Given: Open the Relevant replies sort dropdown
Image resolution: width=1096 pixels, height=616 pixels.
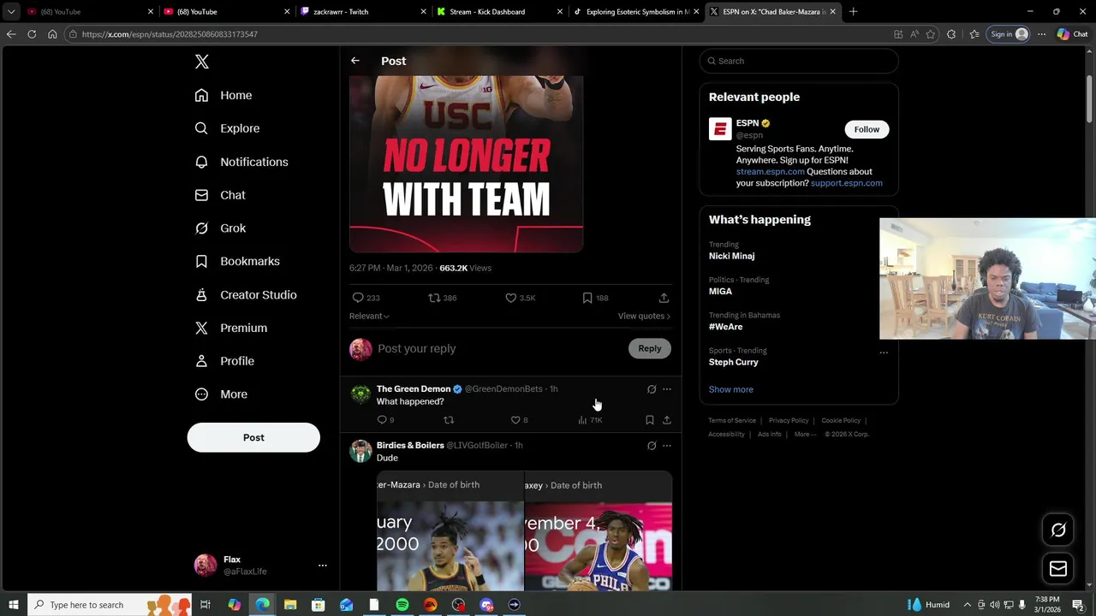Looking at the screenshot, I should coord(369,316).
